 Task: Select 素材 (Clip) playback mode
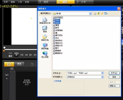tap(10, 56)
